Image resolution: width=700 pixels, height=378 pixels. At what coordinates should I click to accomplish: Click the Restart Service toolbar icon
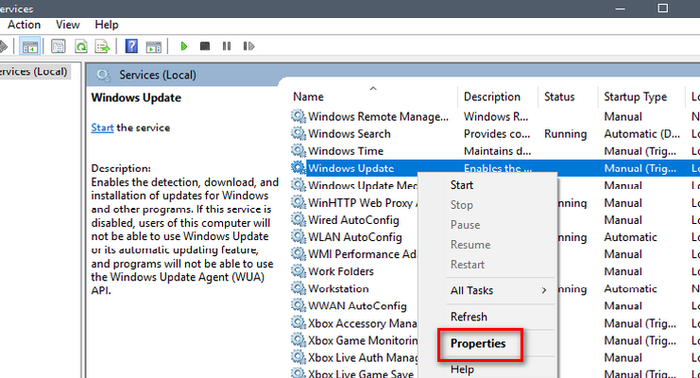click(248, 46)
